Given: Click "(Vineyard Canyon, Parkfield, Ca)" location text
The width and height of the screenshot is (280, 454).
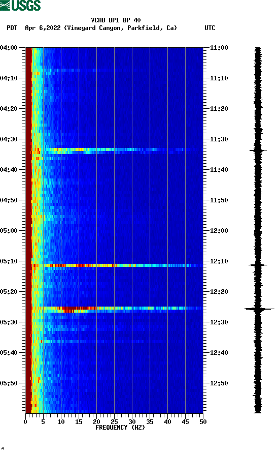Looking at the screenshot, I should 121,28.
